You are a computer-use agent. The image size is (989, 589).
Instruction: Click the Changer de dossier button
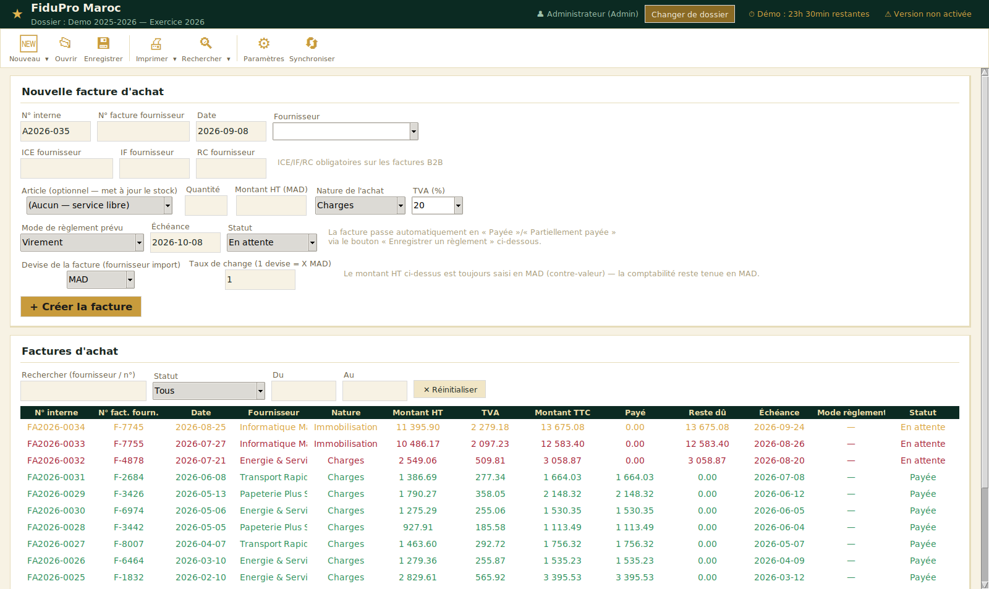tap(690, 14)
